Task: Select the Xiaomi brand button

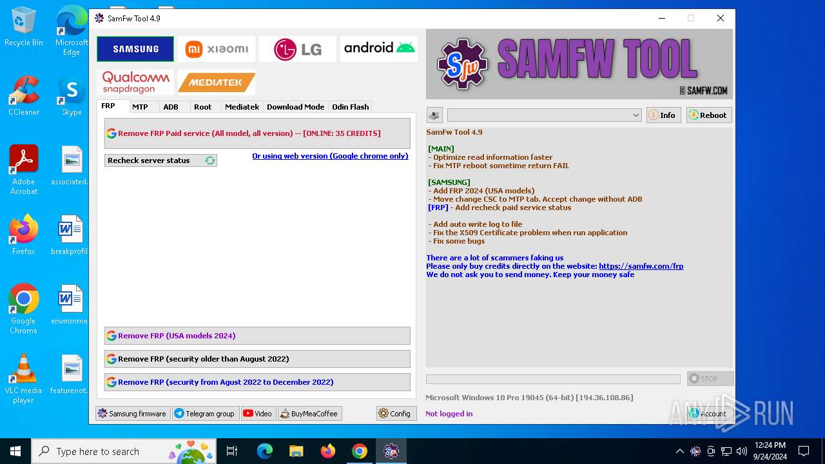Action: (x=217, y=49)
